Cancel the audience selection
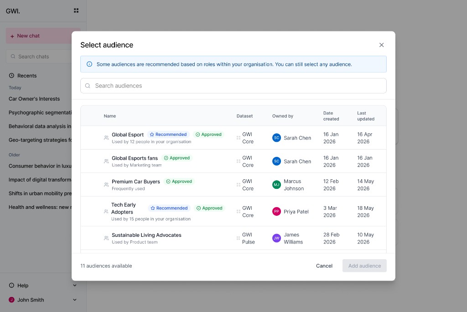The height and width of the screenshot is (312, 467). 324,266
